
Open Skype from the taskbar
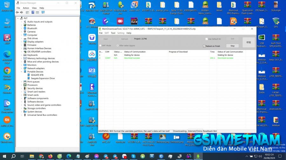(x=133, y=156)
